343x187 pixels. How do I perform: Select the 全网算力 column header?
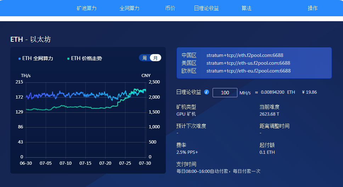pos(129,8)
